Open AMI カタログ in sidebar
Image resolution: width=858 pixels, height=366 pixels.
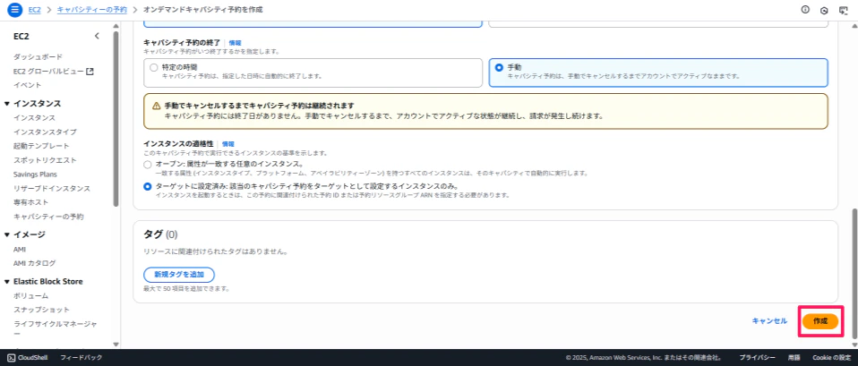pyautogui.click(x=34, y=263)
